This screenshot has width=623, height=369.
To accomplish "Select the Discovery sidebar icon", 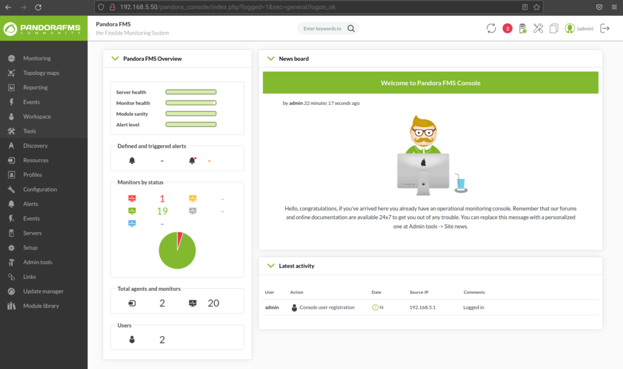I will (x=11, y=146).
